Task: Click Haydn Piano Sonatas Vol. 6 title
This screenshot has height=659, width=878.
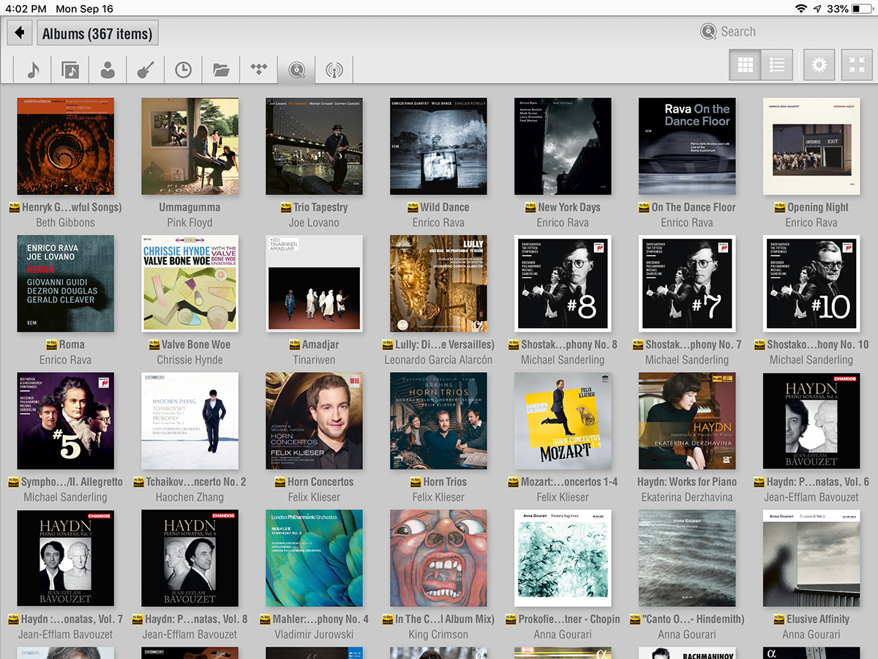Action: (x=818, y=482)
